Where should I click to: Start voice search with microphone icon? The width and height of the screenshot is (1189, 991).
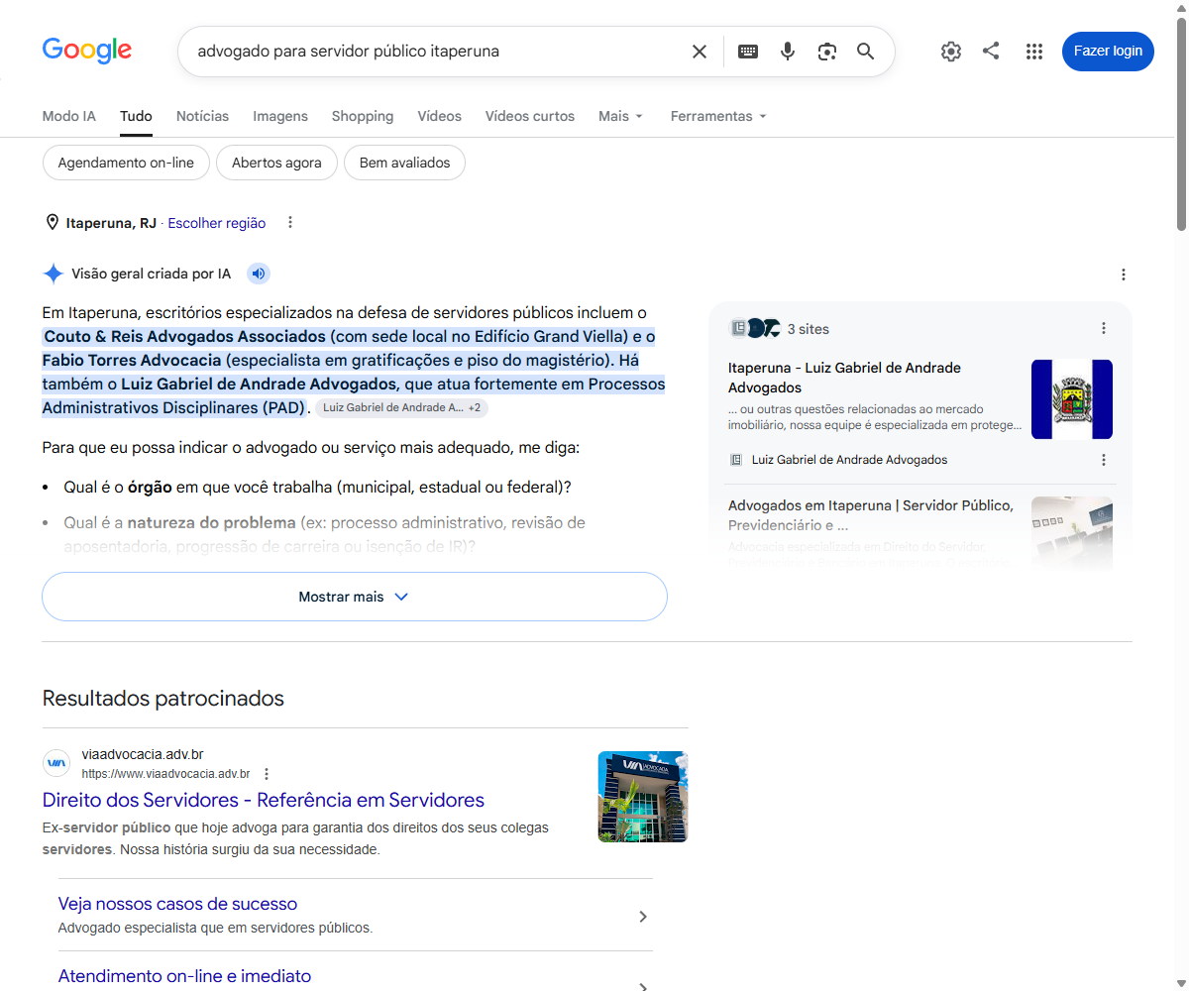click(x=788, y=52)
